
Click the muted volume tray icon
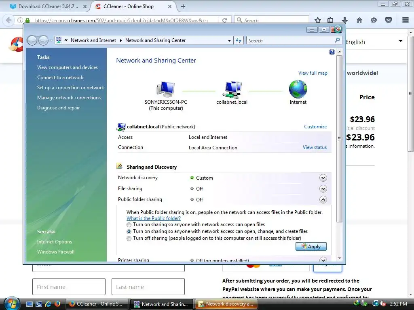[x=383, y=304]
